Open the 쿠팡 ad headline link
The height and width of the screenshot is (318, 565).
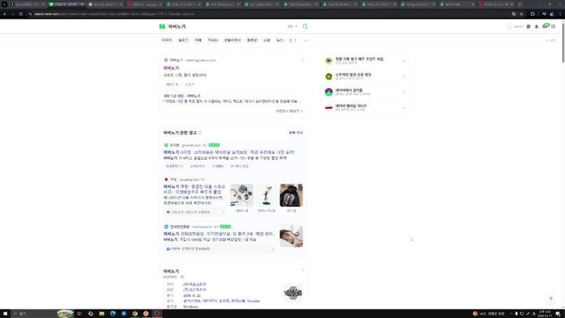(194, 189)
